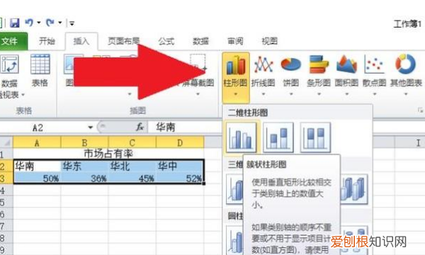Image resolution: width=425 pixels, height=255 pixels.
Task: Select cell with value 52%
Action: (x=180, y=178)
